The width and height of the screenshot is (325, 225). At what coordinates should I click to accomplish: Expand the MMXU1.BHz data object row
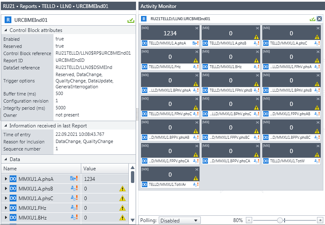pos(6,217)
